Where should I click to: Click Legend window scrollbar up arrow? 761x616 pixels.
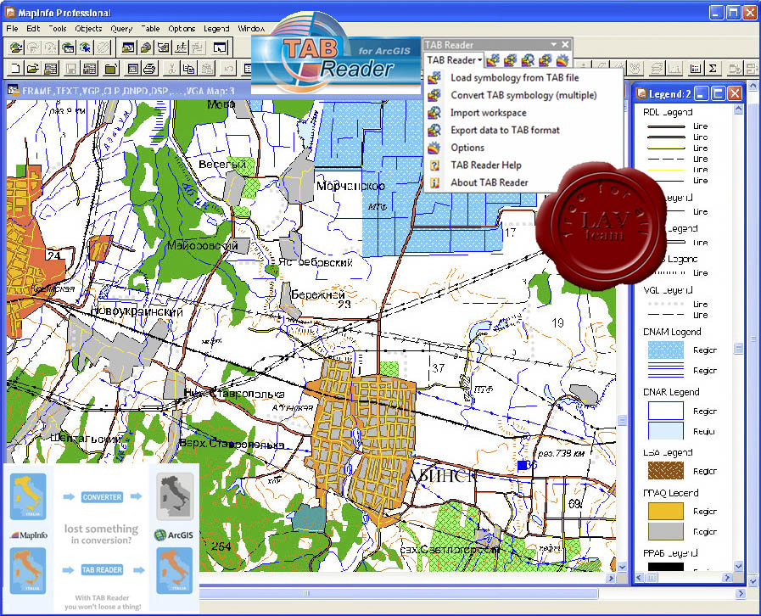[x=738, y=109]
